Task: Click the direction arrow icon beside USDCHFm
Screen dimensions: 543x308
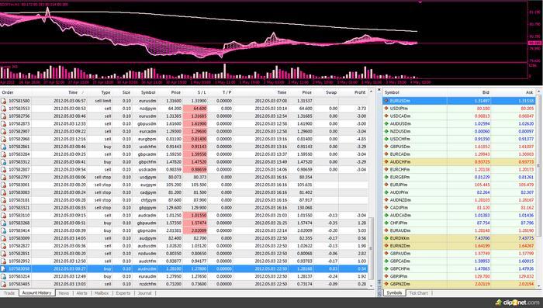Action: pyautogui.click(x=386, y=139)
